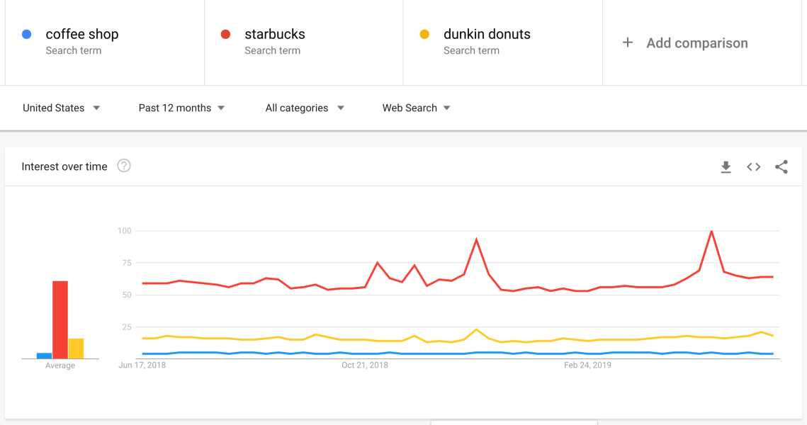Screen dimensions: 807x425
Task: Share the interest over time chart
Action: (781, 167)
